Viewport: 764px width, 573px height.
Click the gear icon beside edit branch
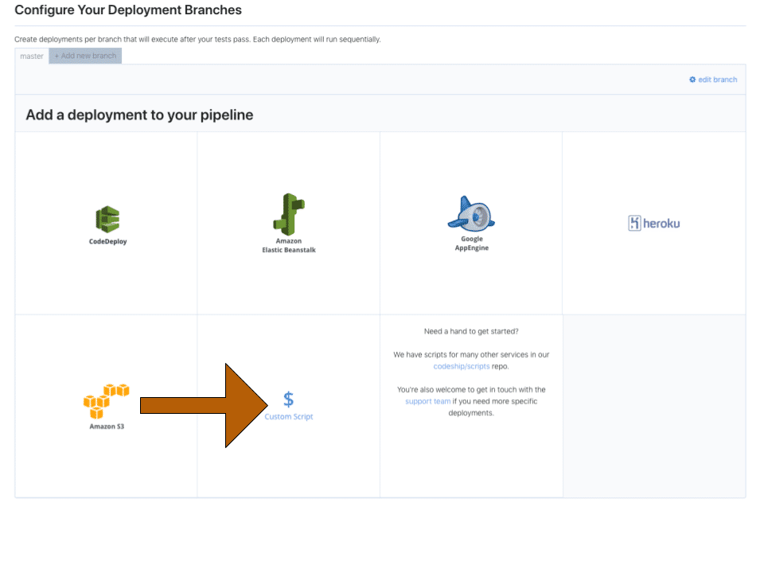(x=692, y=80)
